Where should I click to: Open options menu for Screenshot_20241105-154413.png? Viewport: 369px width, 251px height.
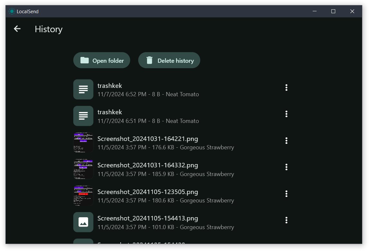point(286,220)
